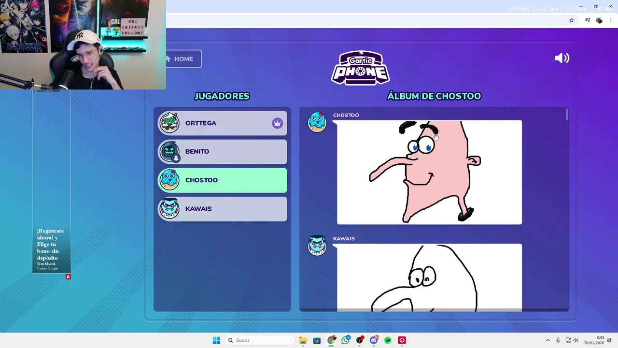Screen dimensions: 618x348
Task: Click the KAWAIS label above second drawing
Action: click(x=344, y=238)
